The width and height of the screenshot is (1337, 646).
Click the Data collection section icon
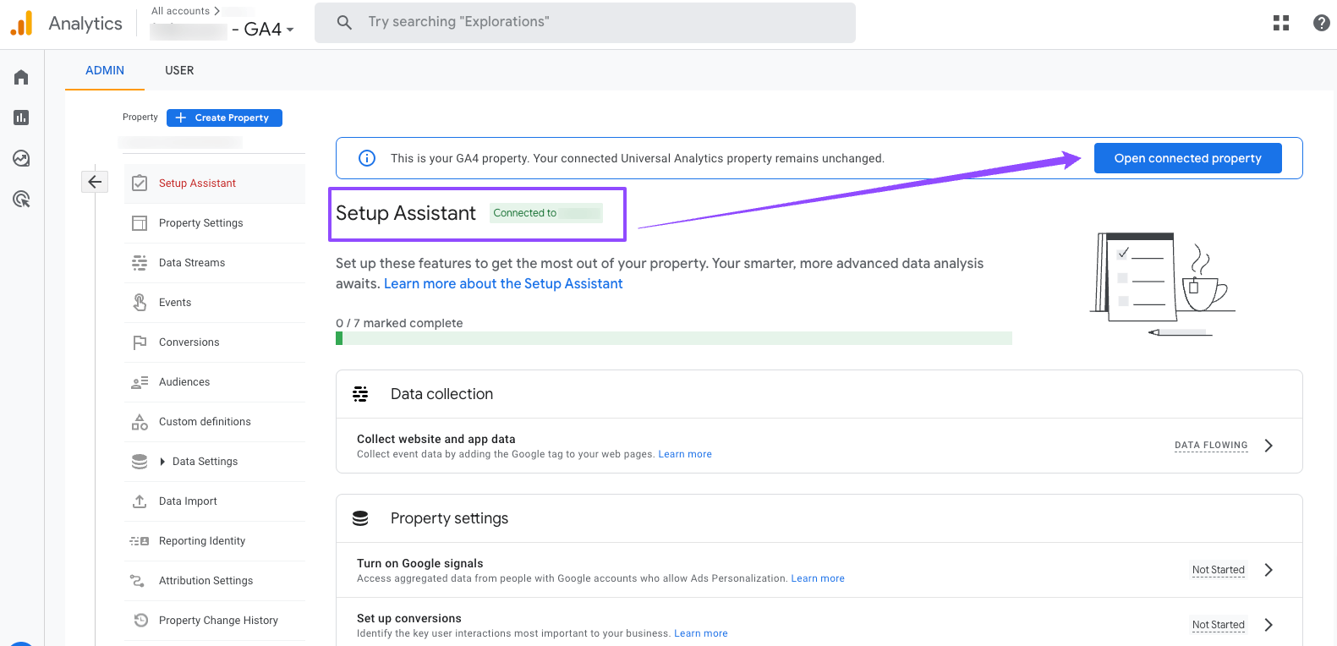pos(360,394)
